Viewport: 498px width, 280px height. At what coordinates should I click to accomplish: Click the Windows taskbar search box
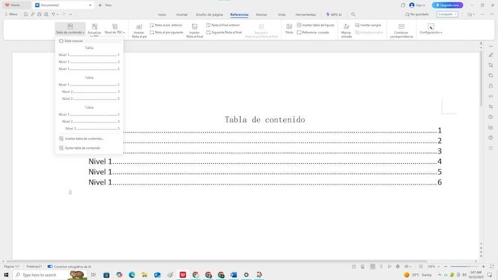[x=39, y=275]
